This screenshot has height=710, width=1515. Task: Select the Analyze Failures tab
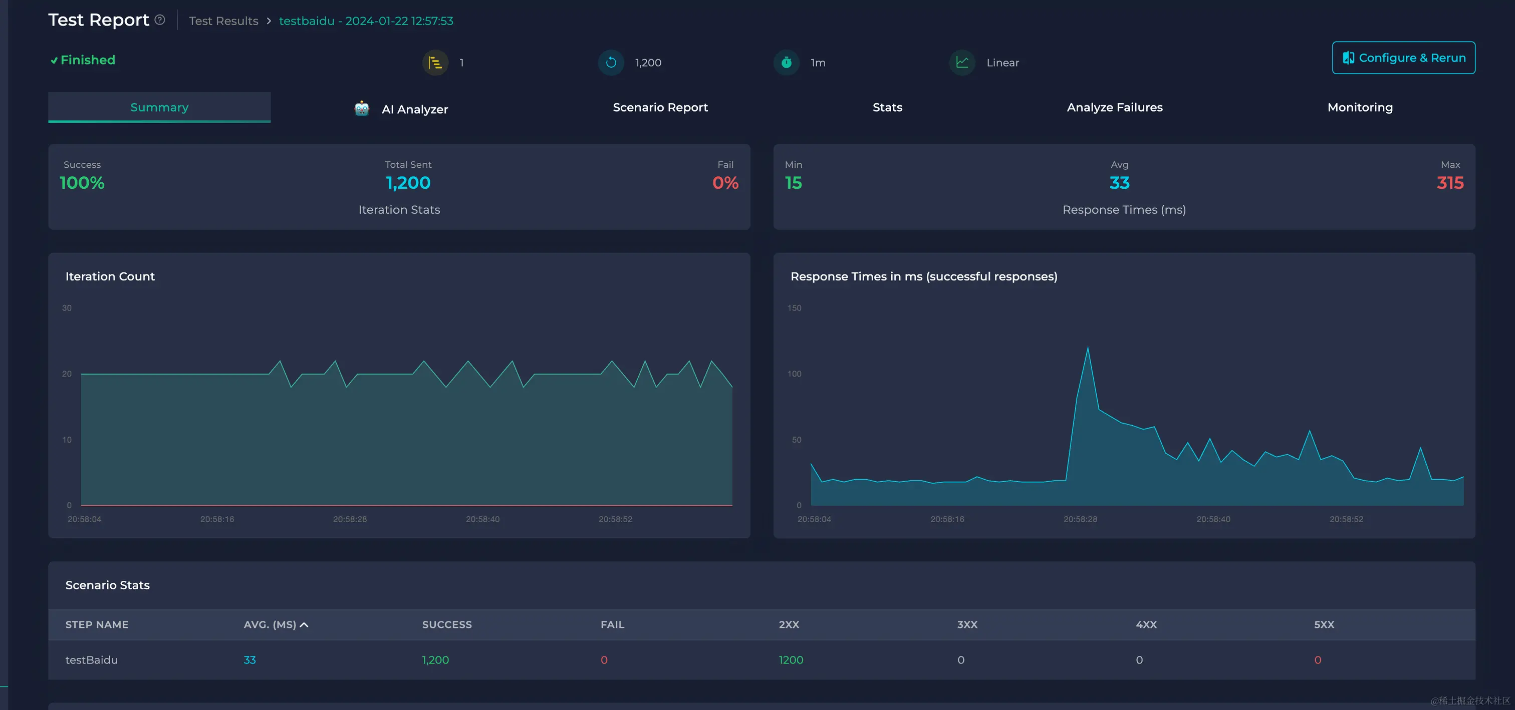click(1115, 108)
